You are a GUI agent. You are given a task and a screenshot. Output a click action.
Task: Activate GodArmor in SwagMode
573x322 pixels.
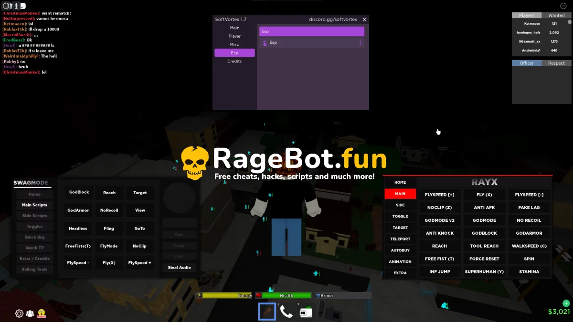78,210
